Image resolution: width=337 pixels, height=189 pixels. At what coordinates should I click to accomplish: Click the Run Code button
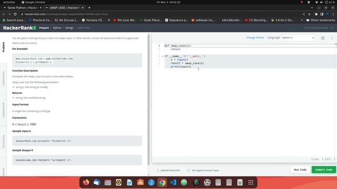pyautogui.click(x=300, y=170)
